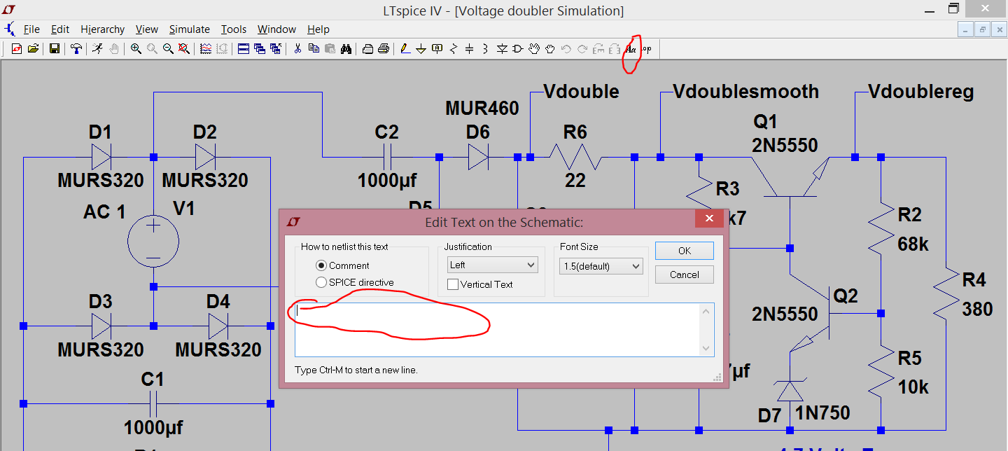This screenshot has height=451, width=1008.
Task: Open the Justification dropdown
Action: coord(493,265)
